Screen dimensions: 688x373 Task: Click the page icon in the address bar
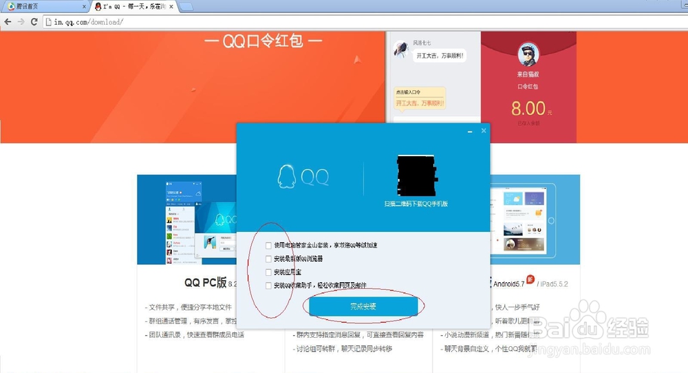point(49,21)
